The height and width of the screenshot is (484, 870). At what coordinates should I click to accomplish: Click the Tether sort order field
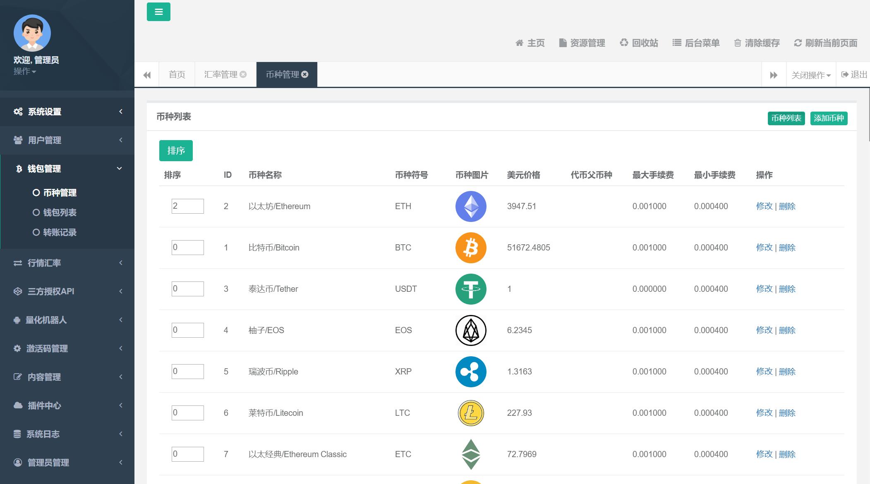[188, 289]
